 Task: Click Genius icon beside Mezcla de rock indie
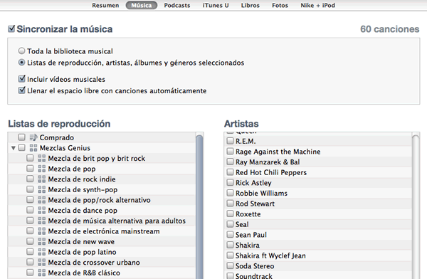pyautogui.click(x=42, y=179)
